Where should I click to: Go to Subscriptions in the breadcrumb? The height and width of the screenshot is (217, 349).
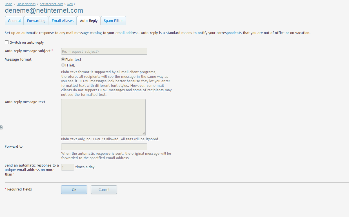26,4
